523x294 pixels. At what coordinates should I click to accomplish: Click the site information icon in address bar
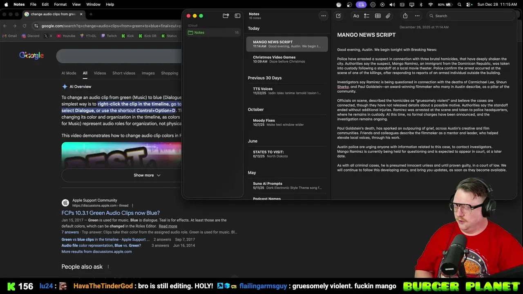click(36, 26)
